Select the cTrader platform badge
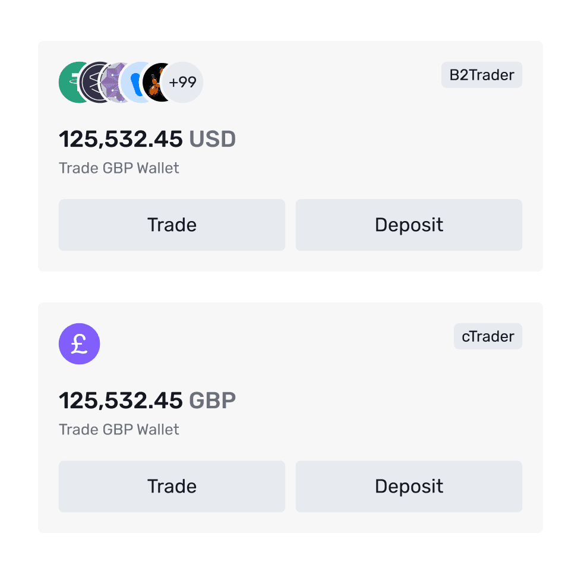This screenshot has width=581, height=574. pyautogui.click(x=488, y=336)
